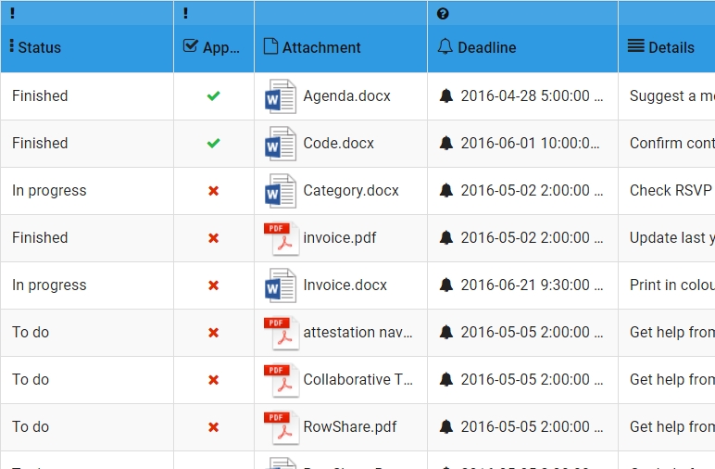Click bell icon in RowShare.pdf row
The image size is (715, 469).
pyautogui.click(x=446, y=426)
